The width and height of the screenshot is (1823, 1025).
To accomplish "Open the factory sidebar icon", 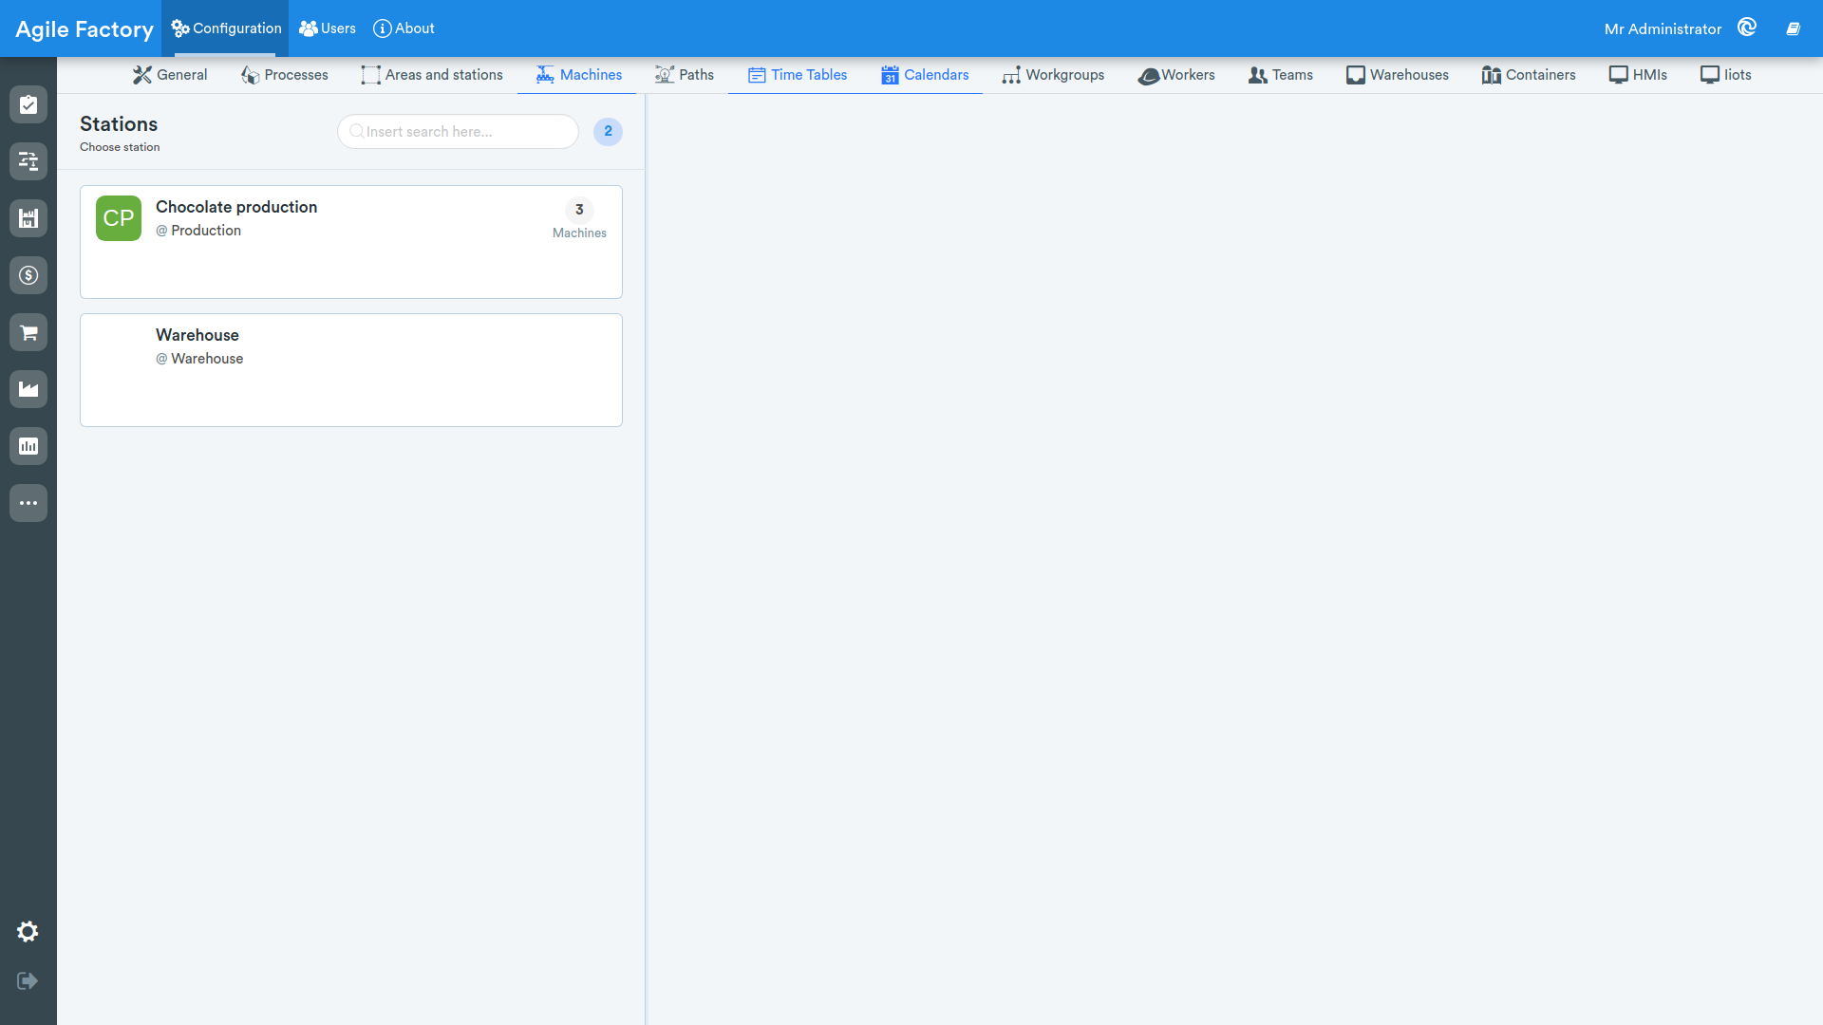I will point(28,389).
